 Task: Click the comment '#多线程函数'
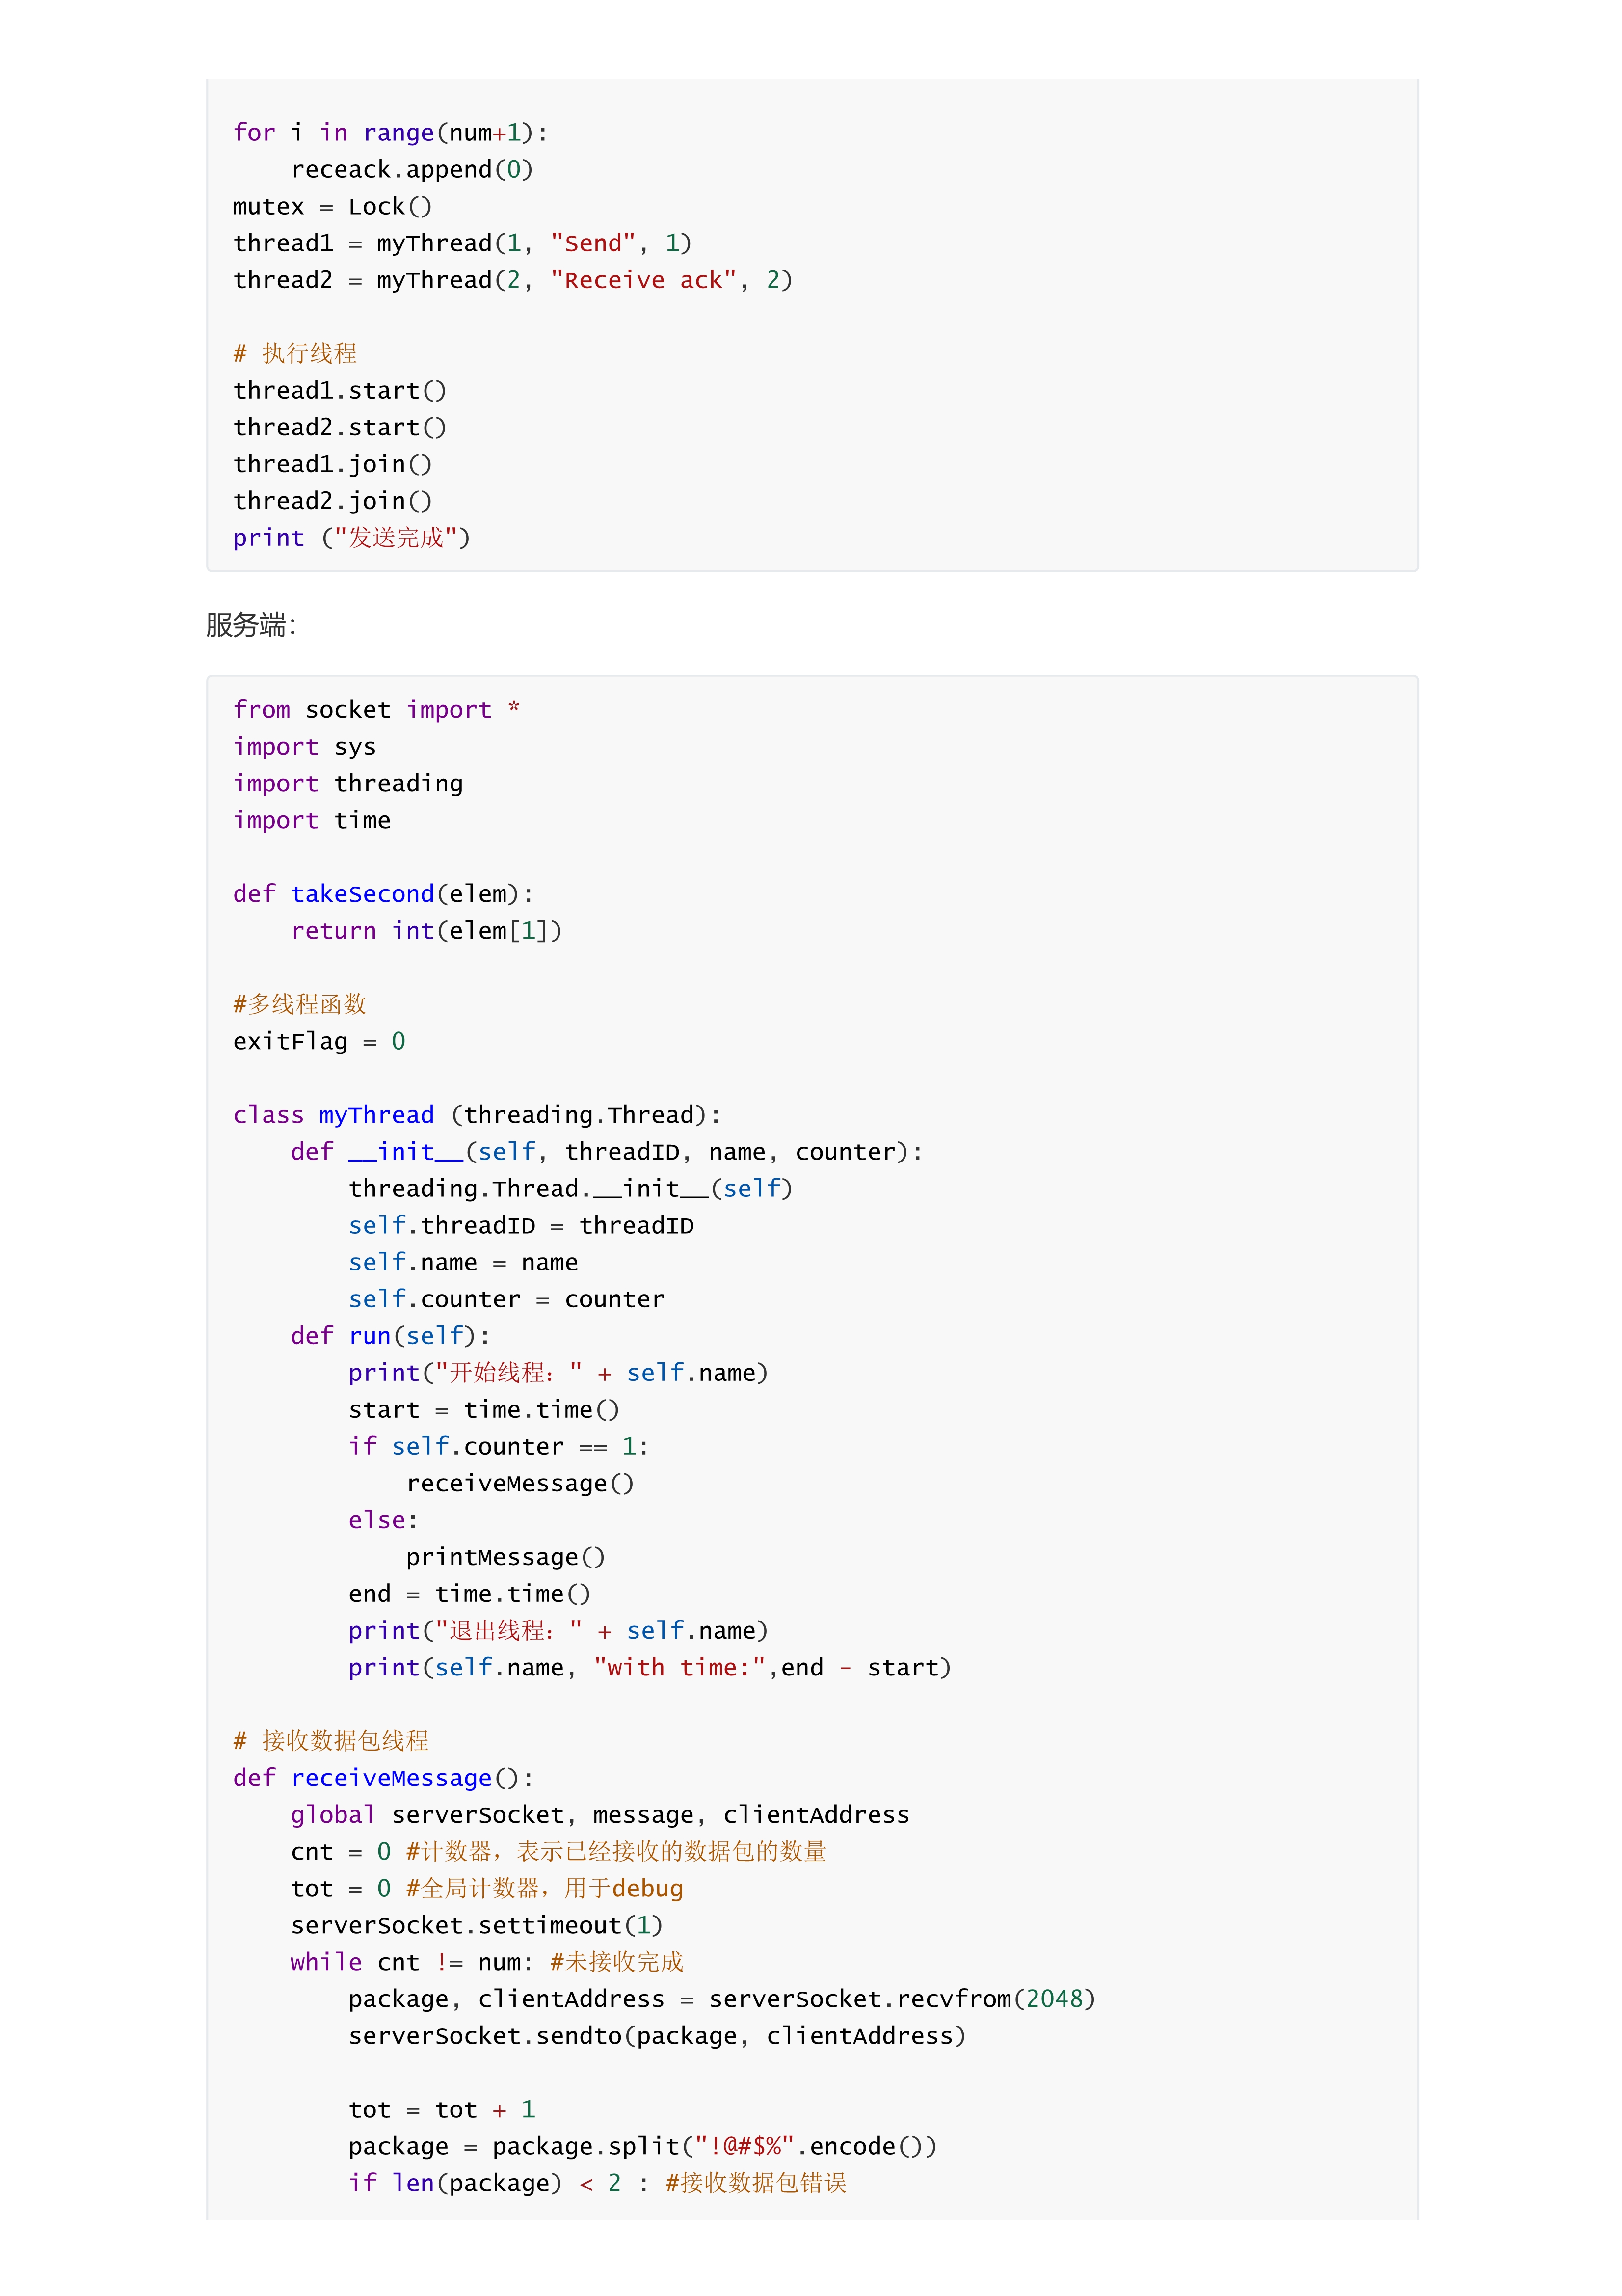300,1005
